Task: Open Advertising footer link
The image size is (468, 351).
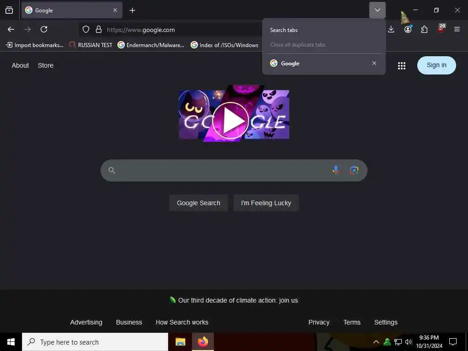Action: pos(86,322)
